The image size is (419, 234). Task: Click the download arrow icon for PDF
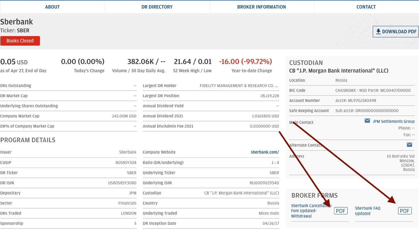378,32
